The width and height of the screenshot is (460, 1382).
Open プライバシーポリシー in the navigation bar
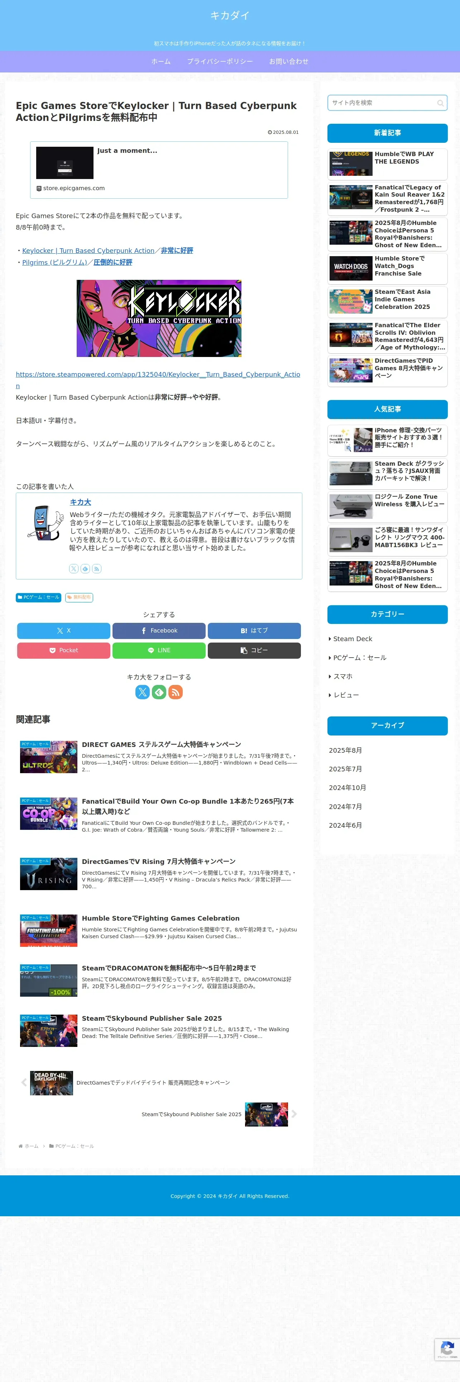pos(220,62)
